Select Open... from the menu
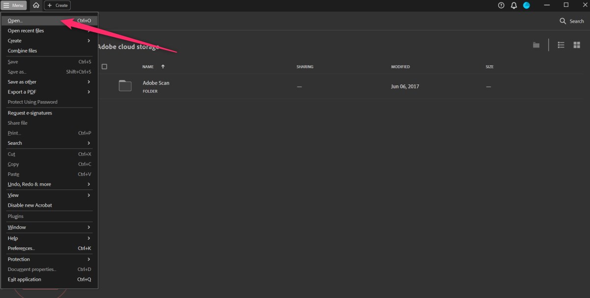Viewport: 590px width, 298px height. [x=15, y=21]
